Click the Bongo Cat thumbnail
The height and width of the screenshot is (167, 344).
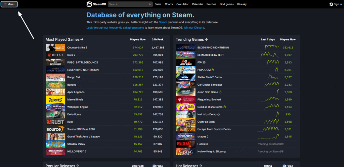click(x=55, y=77)
